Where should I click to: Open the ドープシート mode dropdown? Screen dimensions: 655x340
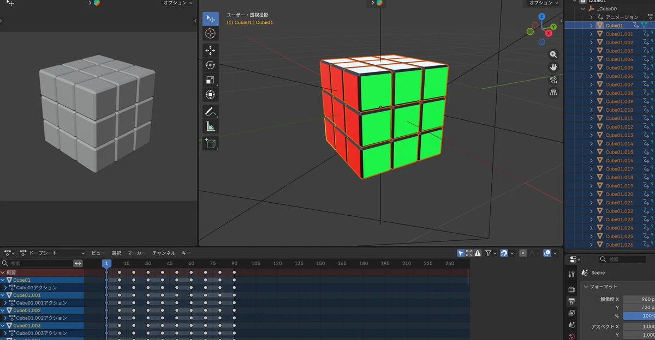[52, 253]
